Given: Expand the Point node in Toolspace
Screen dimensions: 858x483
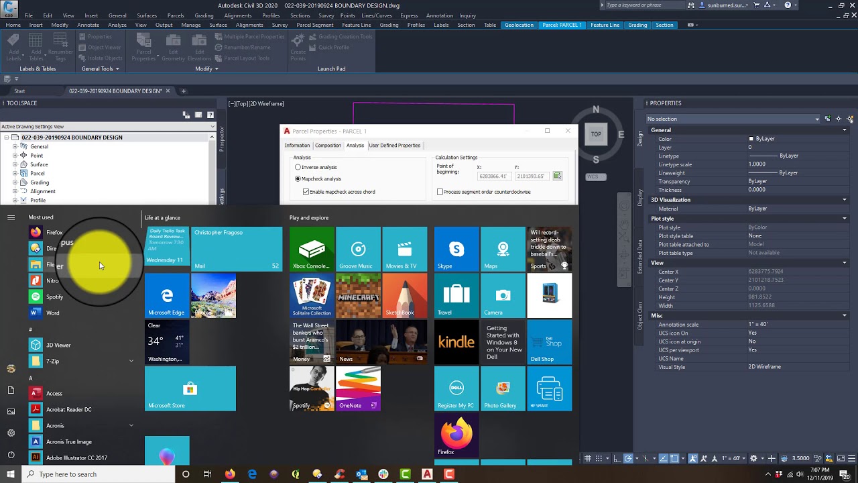Looking at the screenshot, I should [x=15, y=156].
